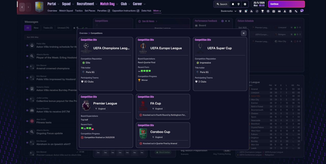Screen dimensions: 326x164
Task: Click Overview in the popup breadcrumb
Action: point(83,33)
